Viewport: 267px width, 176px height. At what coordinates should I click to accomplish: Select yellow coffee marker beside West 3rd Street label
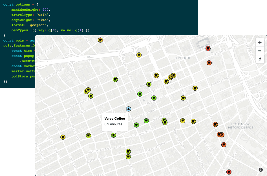click(x=183, y=98)
